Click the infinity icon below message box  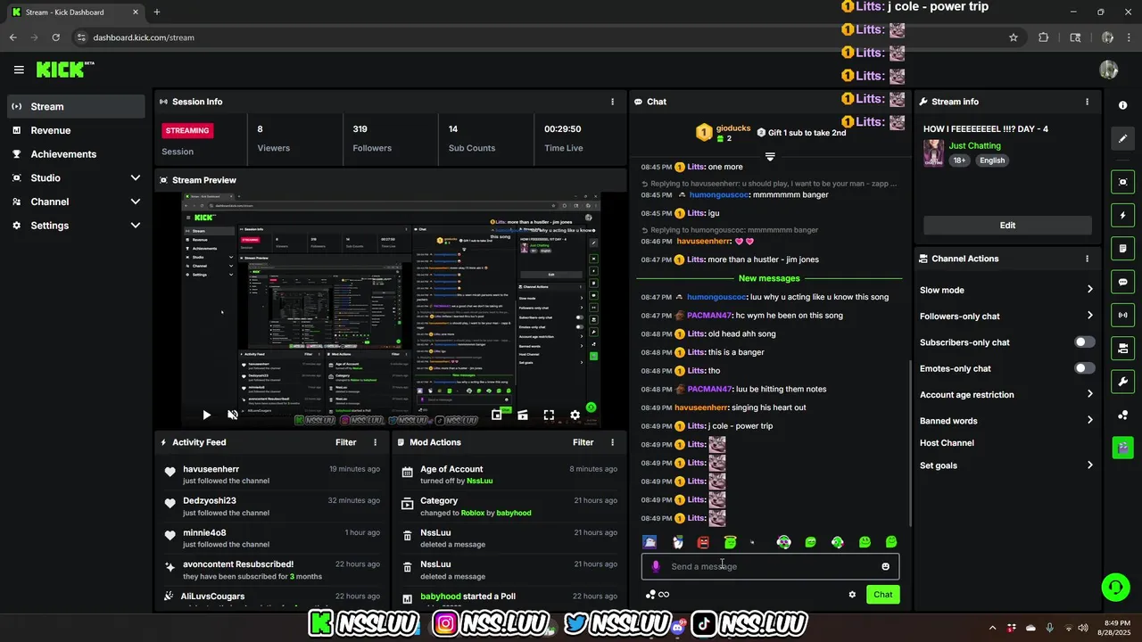[x=664, y=595]
